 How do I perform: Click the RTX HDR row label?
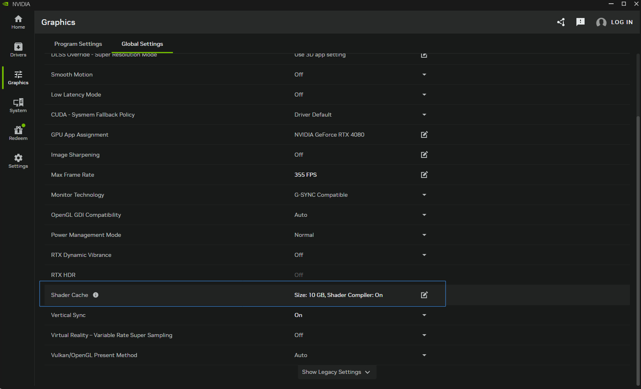pos(63,275)
